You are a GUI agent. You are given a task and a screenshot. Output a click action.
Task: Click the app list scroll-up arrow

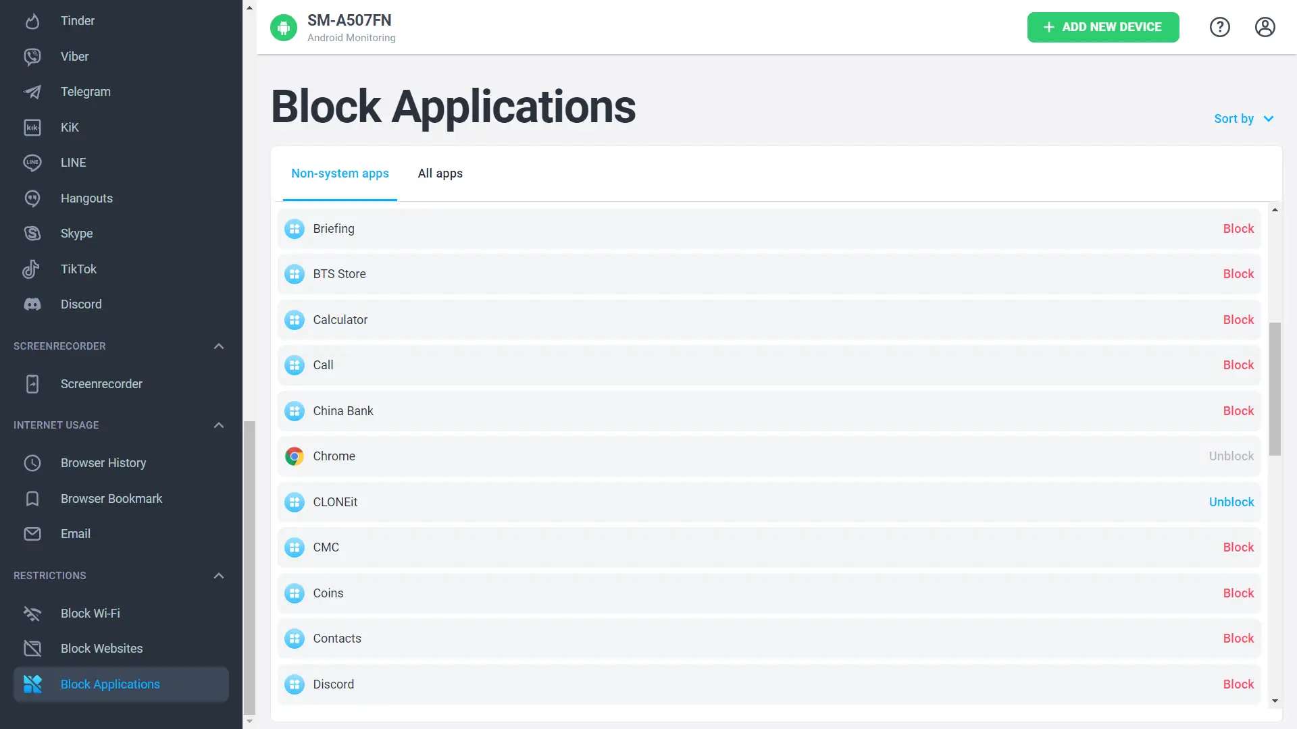[x=1275, y=210]
